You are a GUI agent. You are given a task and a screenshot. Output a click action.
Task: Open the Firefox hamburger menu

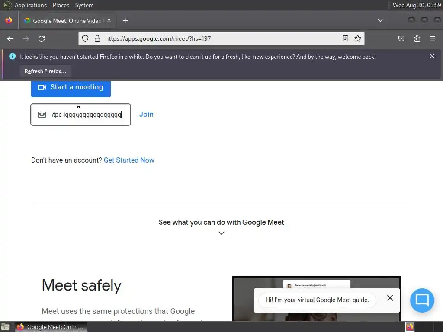(432, 38)
